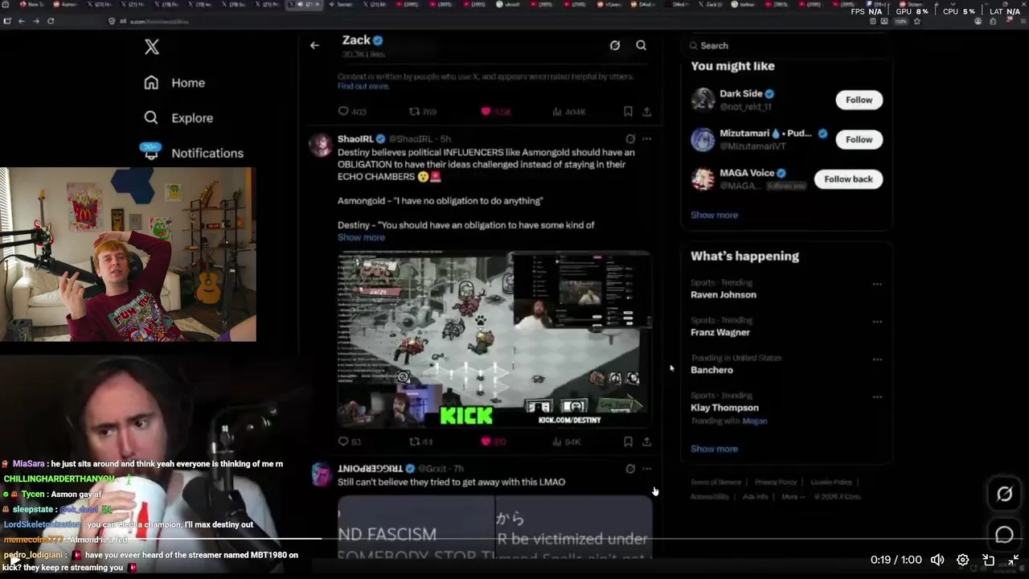Click Grok icon in Zack profile header
Screen dimensions: 1029x579
coord(615,45)
